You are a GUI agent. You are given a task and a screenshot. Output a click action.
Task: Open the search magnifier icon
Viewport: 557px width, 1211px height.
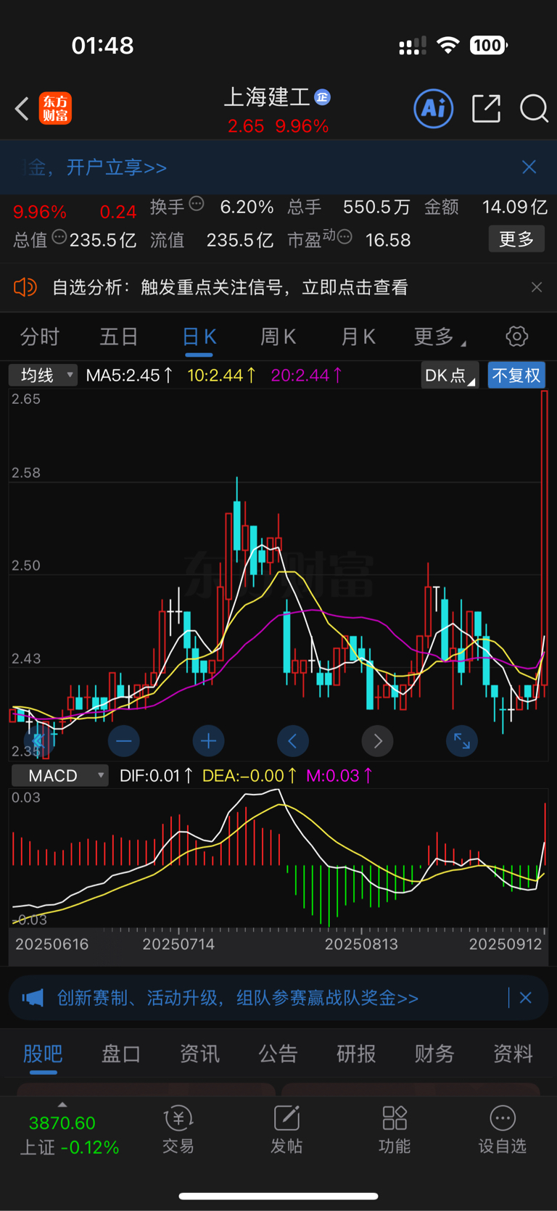pyautogui.click(x=534, y=109)
